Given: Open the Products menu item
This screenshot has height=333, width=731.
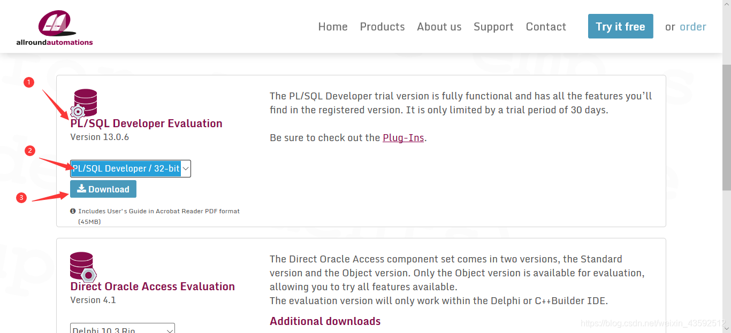Looking at the screenshot, I should tap(382, 27).
